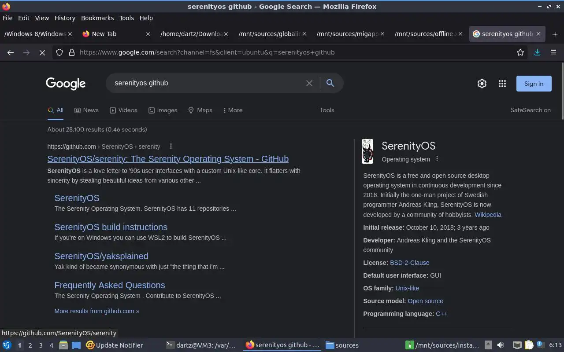Switch to the /mnt/sources/globalin tab

click(x=272, y=34)
